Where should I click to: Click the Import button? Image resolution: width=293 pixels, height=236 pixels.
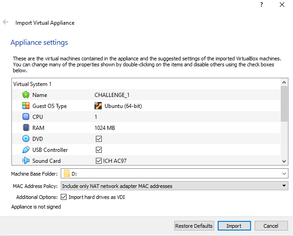233,226
